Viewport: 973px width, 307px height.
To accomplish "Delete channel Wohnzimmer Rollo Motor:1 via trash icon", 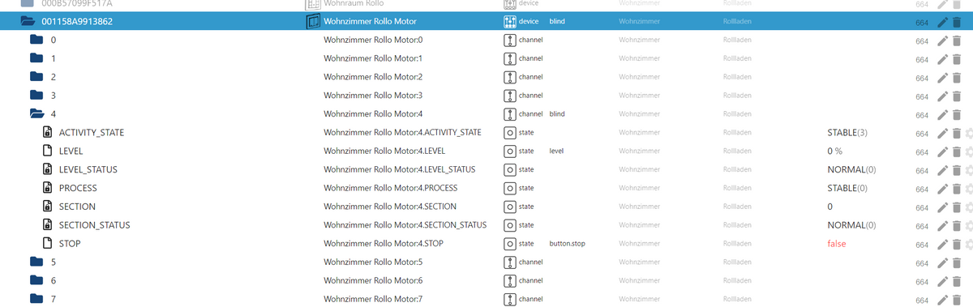I will [x=956, y=59].
